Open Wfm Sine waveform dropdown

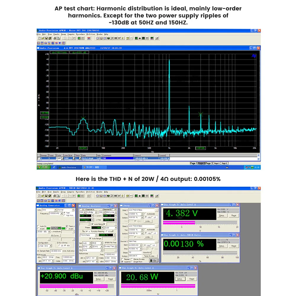coord(55,210)
